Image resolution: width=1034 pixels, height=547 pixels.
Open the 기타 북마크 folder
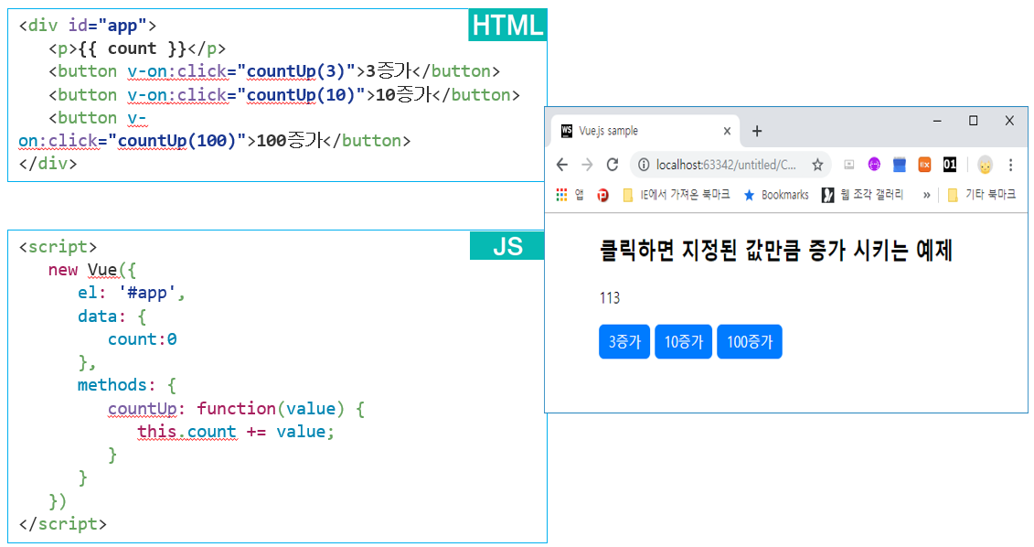[981, 195]
